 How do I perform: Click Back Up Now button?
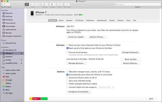tap(131, 59)
